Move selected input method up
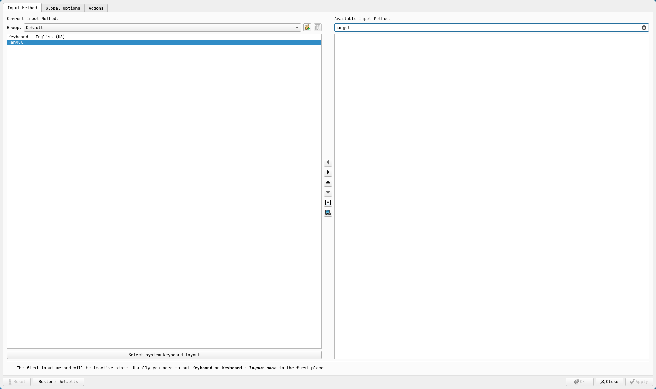This screenshot has height=389, width=656. coord(328,182)
